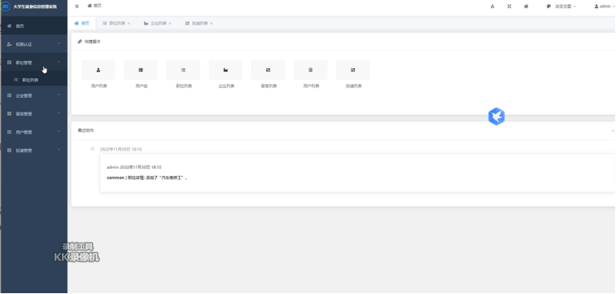
Task: Switch to the 首页 tab
Action: coord(81,23)
